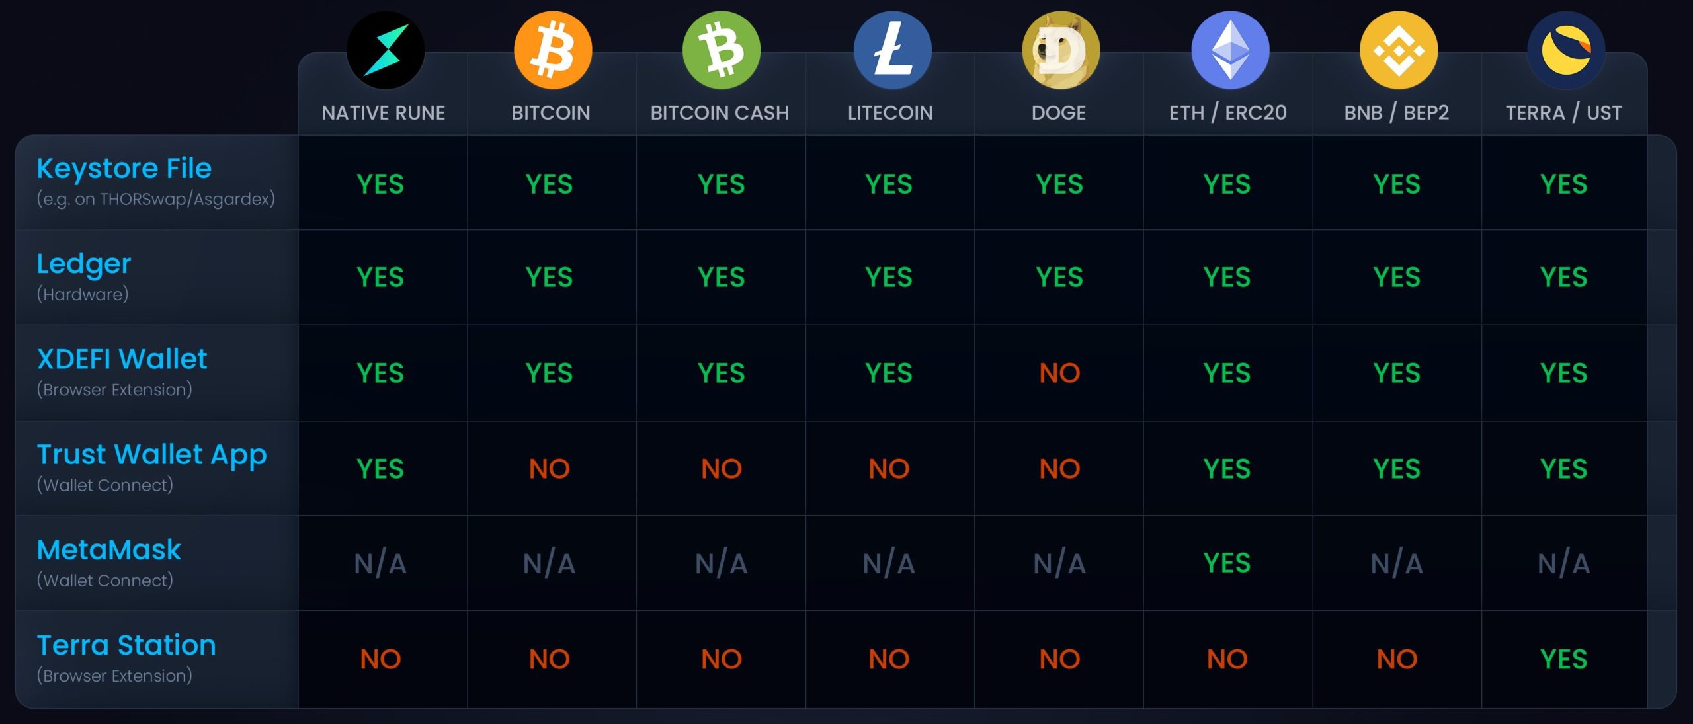1693x724 pixels.
Task: Click Terra Station's YES cell under Terra
Action: pos(1563,659)
